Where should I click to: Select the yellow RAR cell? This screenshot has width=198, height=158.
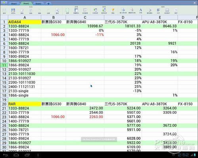(25, 104)
